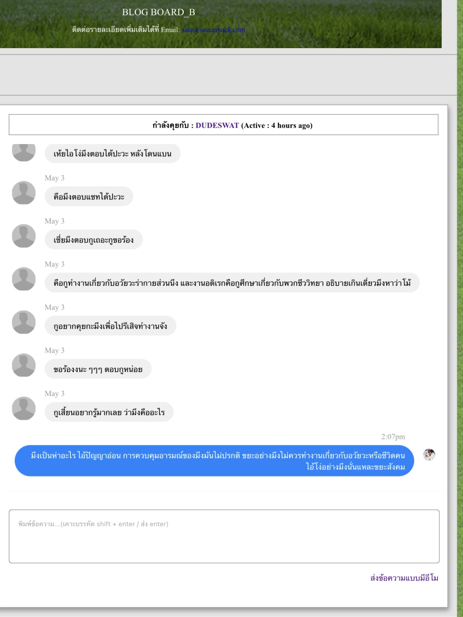The width and height of the screenshot is (463, 617).
Task: Click the avatar beside the เชี่ยมึงตอบกูเถอะ message
Action: (x=24, y=236)
